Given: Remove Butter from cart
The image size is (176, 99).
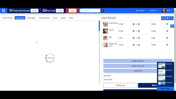Looking at the screenshot, I should pos(167,31).
